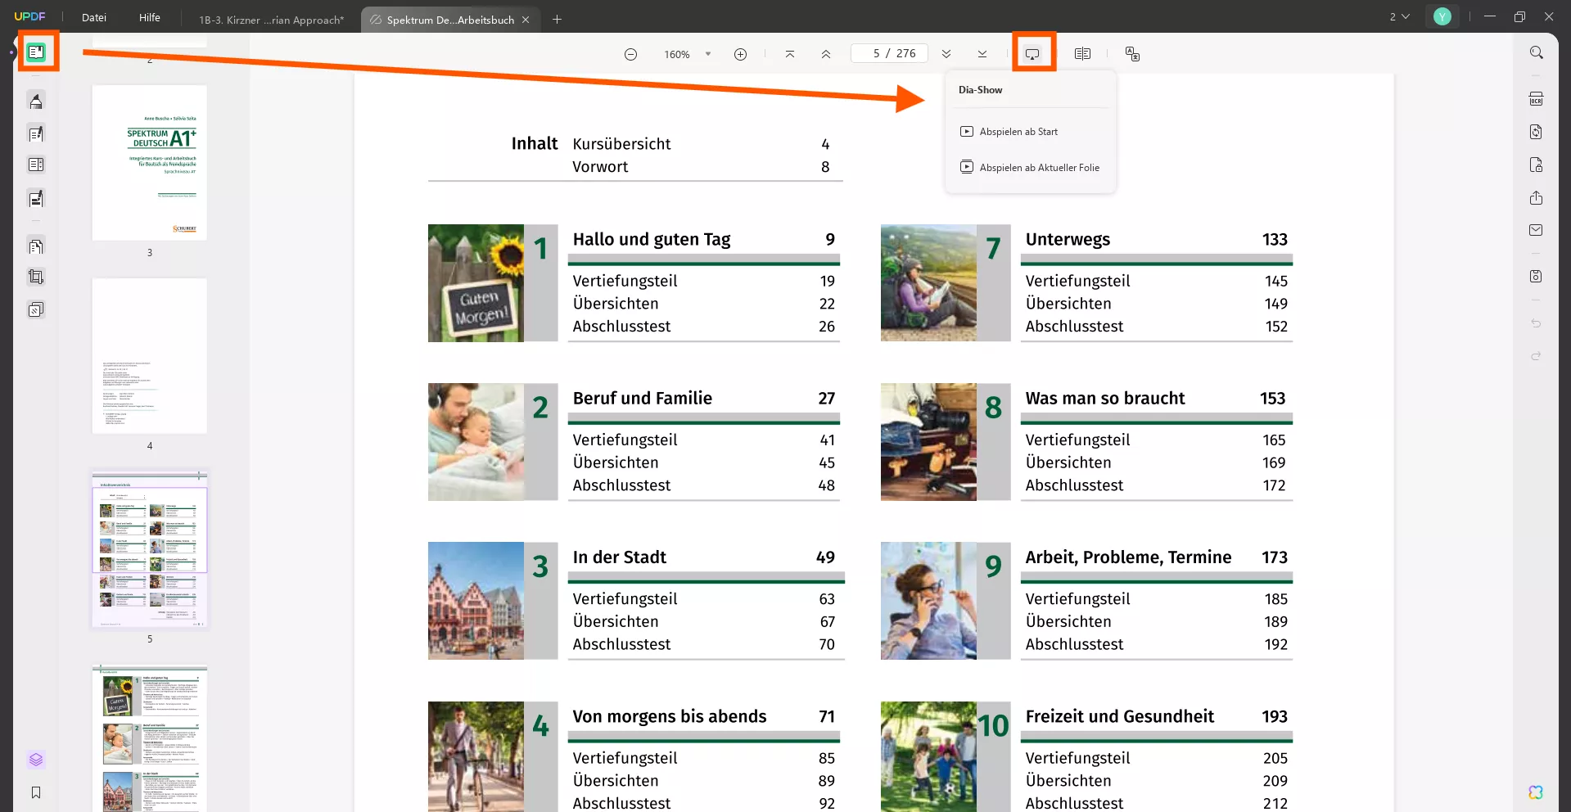Open the Bookmarks panel
The image size is (1571, 812).
[x=36, y=792]
